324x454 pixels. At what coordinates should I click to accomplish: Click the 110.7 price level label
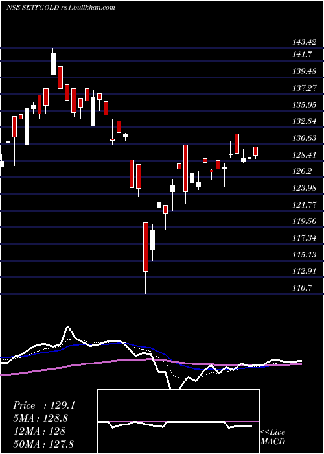[302, 288]
